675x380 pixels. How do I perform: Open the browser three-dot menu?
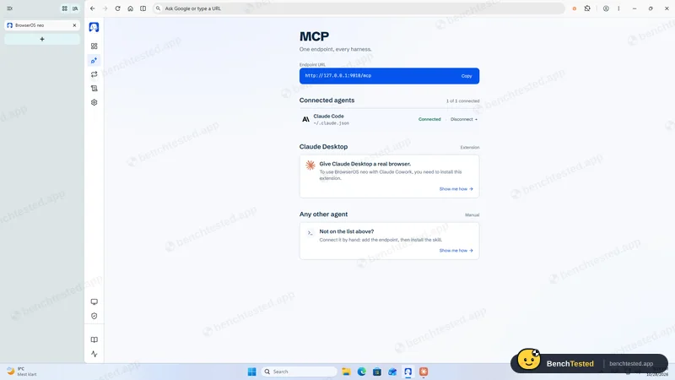tap(618, 8)
